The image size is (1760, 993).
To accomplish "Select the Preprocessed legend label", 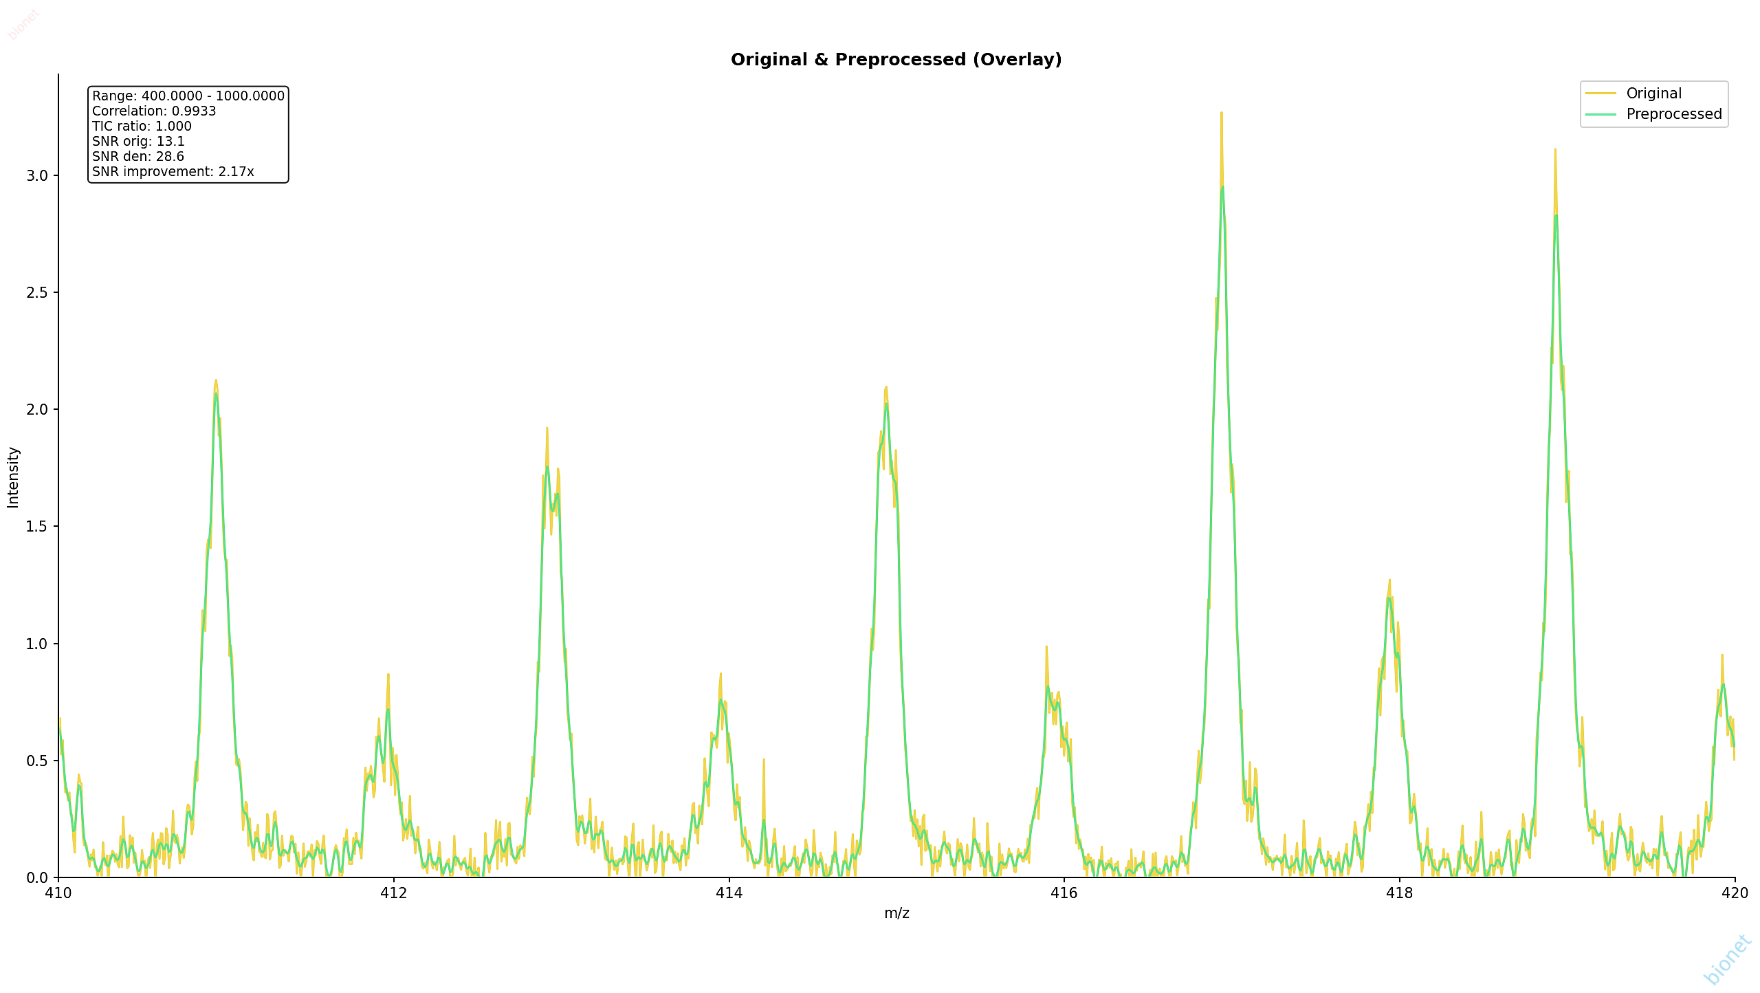I will (x=1674, y=114).
